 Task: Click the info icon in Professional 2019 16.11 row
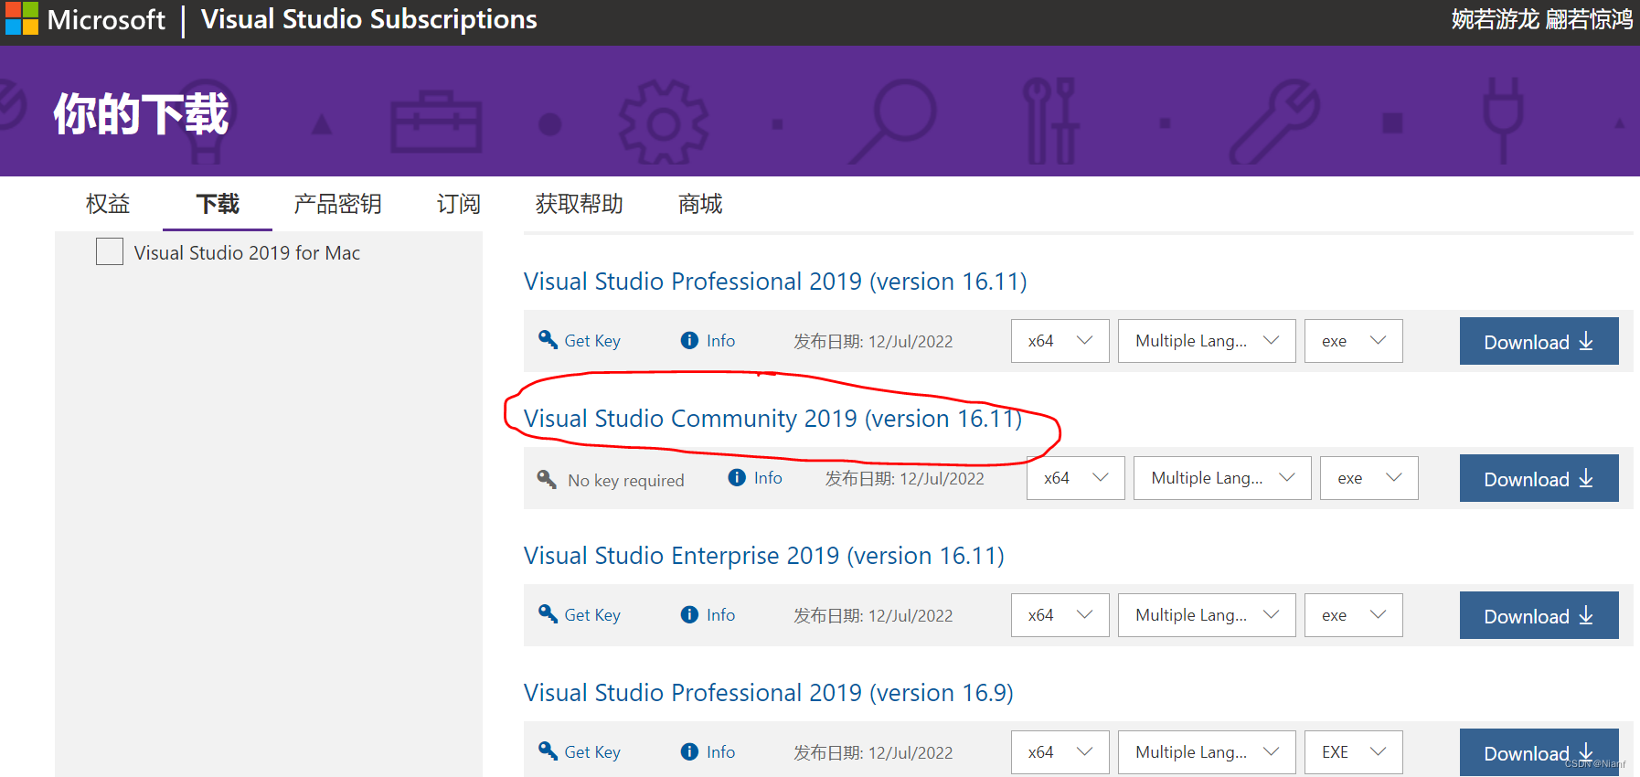tap(690, 340)
